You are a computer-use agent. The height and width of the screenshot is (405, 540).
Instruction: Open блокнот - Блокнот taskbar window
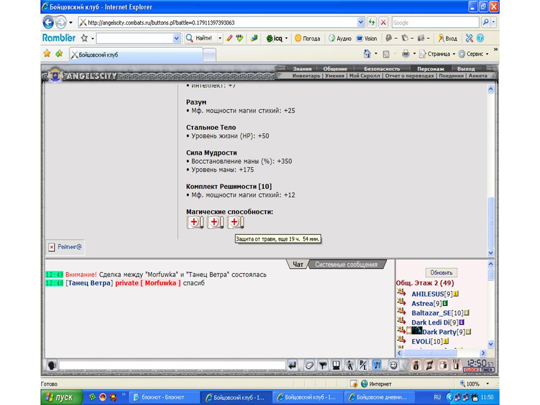(163, 397)
